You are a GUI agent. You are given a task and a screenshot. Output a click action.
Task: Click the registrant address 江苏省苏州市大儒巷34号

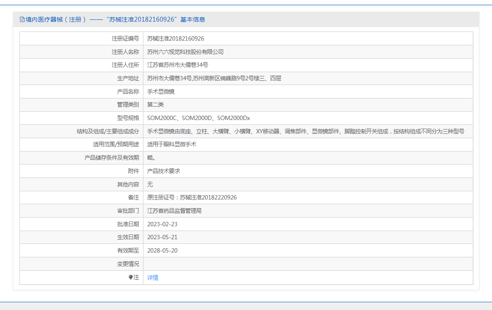coord(178,65)
